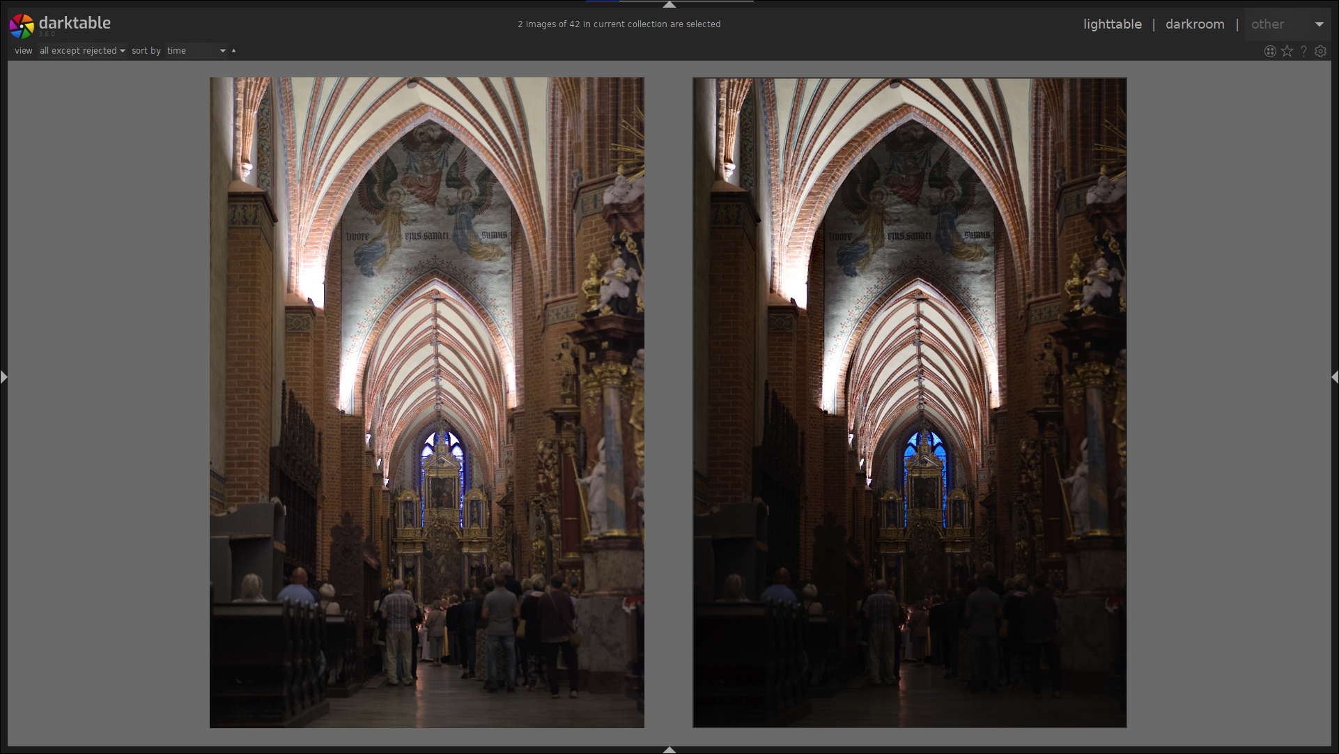This screenshot has height=754, width=1339.
Task: Show the top panel with the arrow
Action: (669, 4)
